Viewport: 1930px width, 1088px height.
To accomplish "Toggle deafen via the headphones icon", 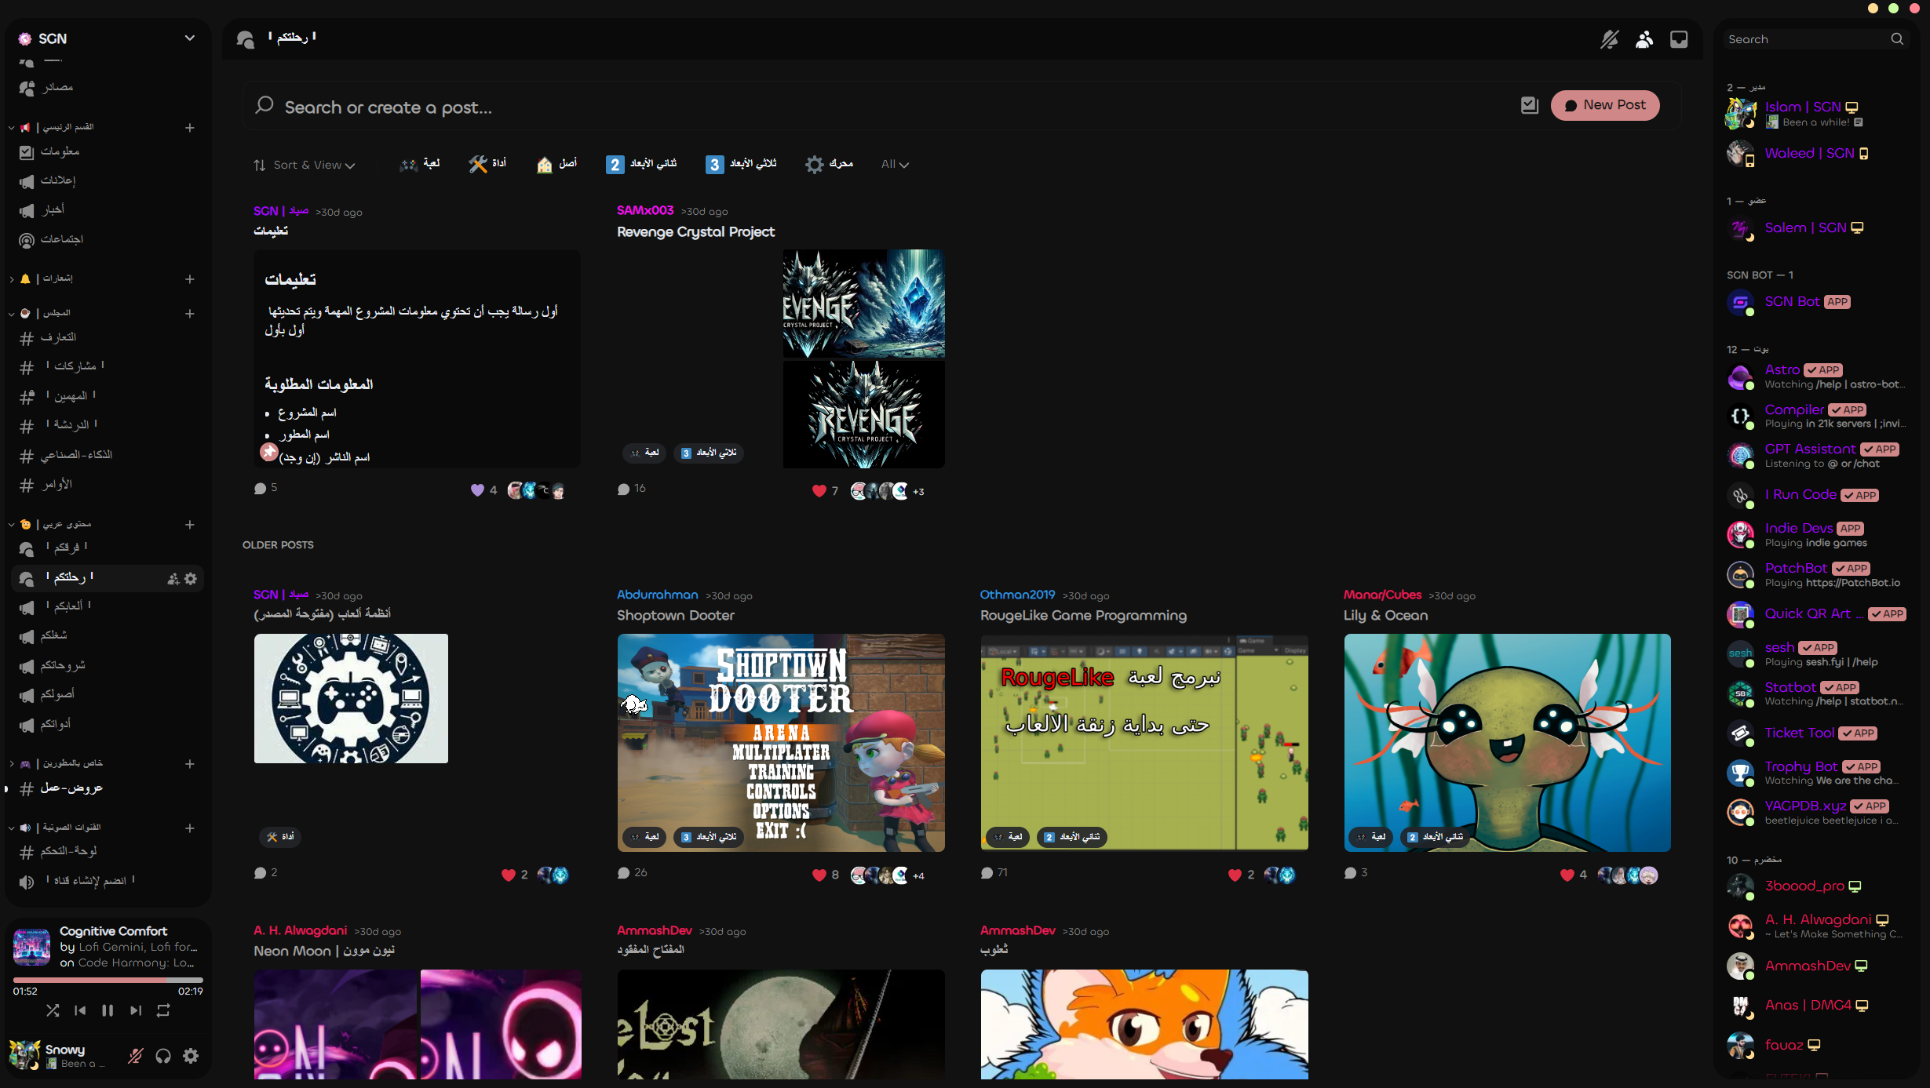I will tap(162, 1056).
